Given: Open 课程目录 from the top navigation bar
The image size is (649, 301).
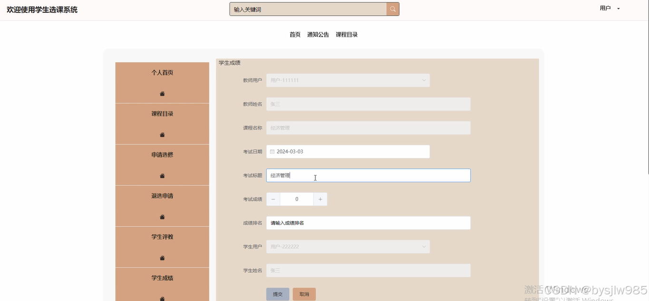Looking at the screenshot, I should pos(347,34).
